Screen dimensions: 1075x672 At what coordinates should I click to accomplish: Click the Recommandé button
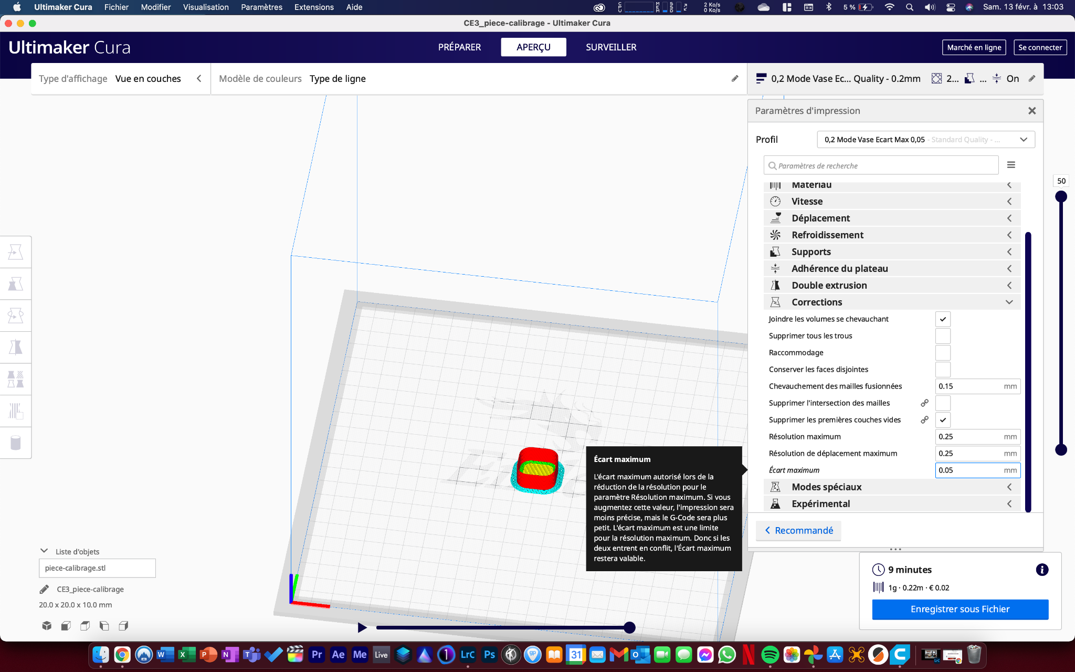(x=798, y=531)
